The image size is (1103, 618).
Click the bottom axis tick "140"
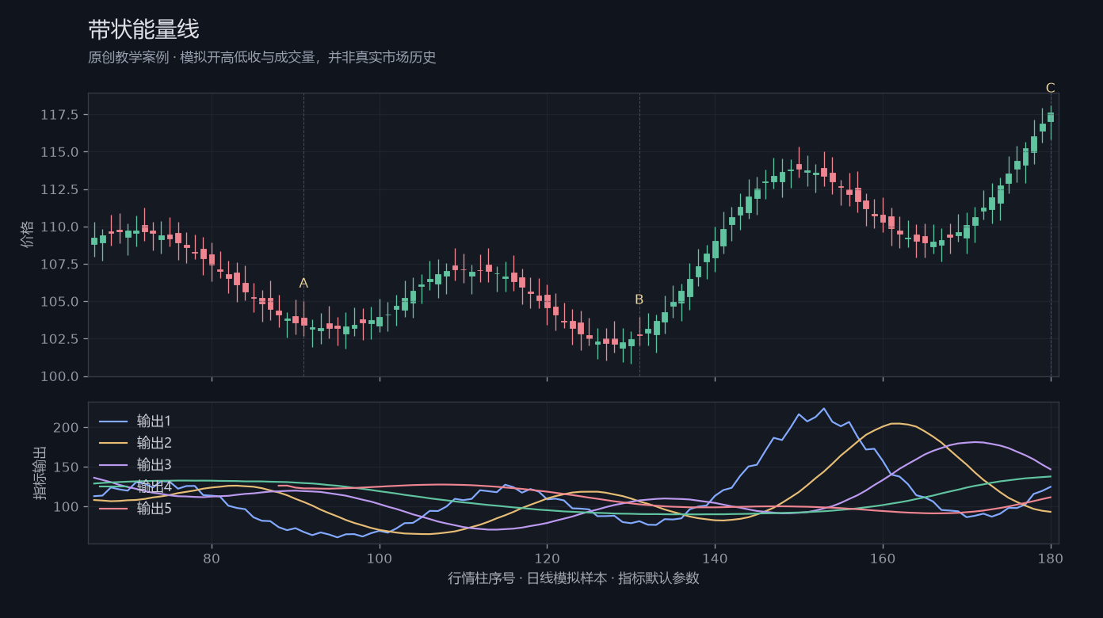[x=715, y=558]
